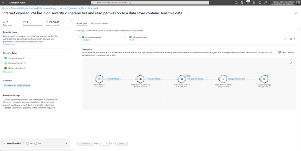The height and width of the screenshot is (151, 301).
Task: Show more of Potential impact text
Action: 9,44
